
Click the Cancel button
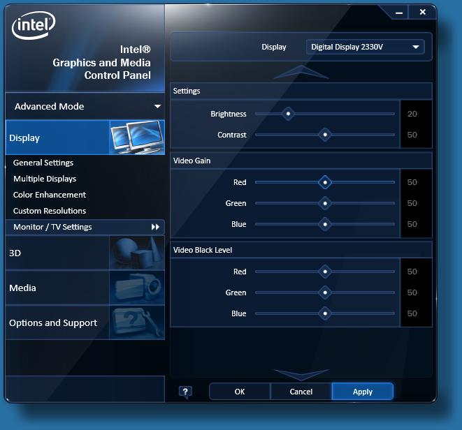click(x=301, y=392)
